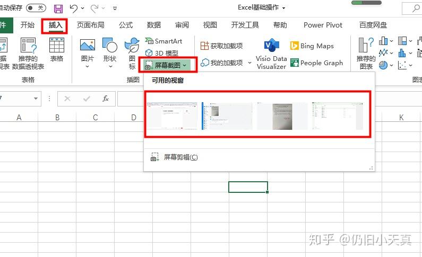This screenshot has height=257, width=422.
Task: Open the Pictures (图片) insert icon
Action: click(88, 53)
